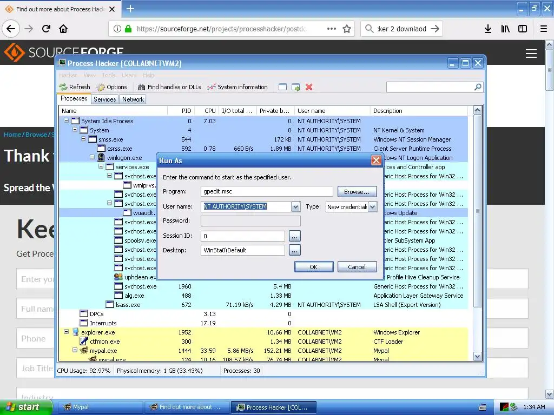Select the Processes tab
The width and height of the screenshot is (554, 415).
[74, 98]
